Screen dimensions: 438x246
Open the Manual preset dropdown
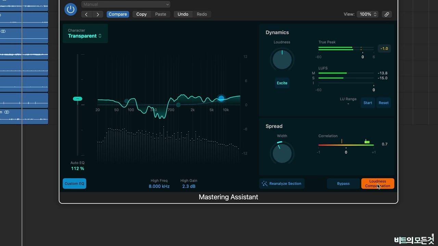[x=126, y=4]
